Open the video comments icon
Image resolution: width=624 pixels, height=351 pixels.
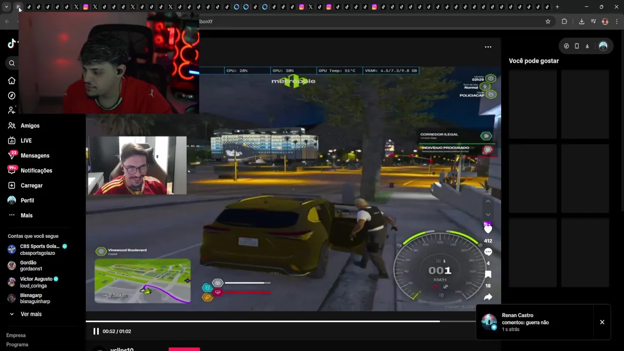(x=488, y=252)
